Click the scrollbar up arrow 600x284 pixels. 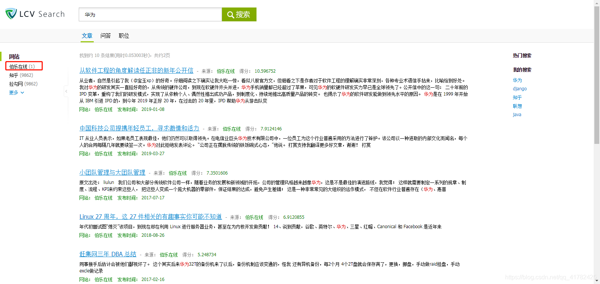pos(597,3)
